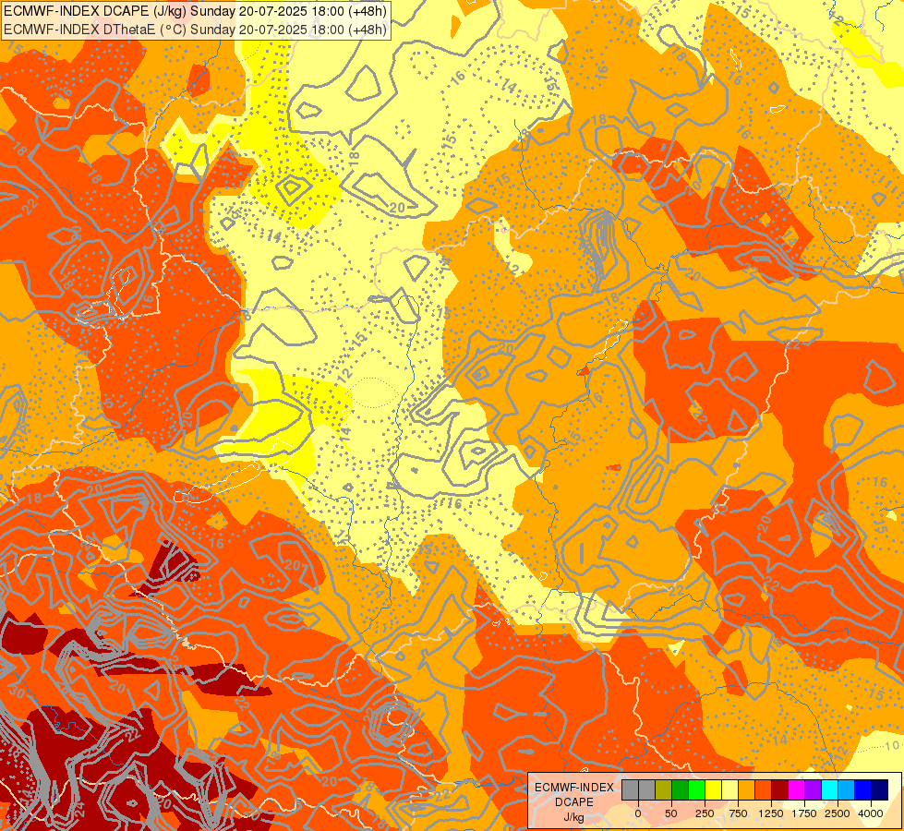Select the bright yellow legend swatch

pyautogui.click(x=713, y=789)
